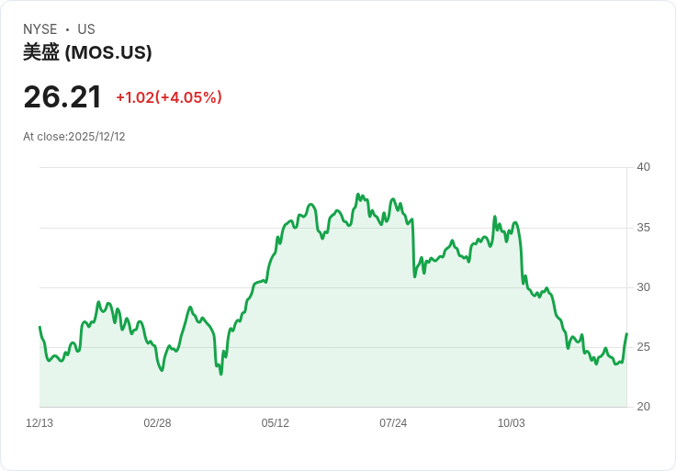Click the 35 price axis label
This screenshot has width=676, height=471.
[x=644, y=228]
